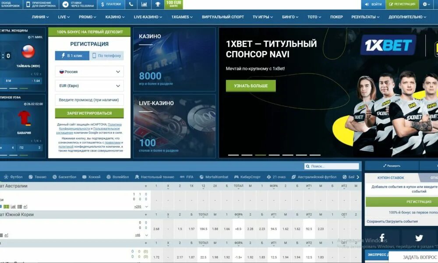The height and width of the screenshot is (263, 438).
Task: Open the PROMO dropdown menu
Action: point(88,17)
